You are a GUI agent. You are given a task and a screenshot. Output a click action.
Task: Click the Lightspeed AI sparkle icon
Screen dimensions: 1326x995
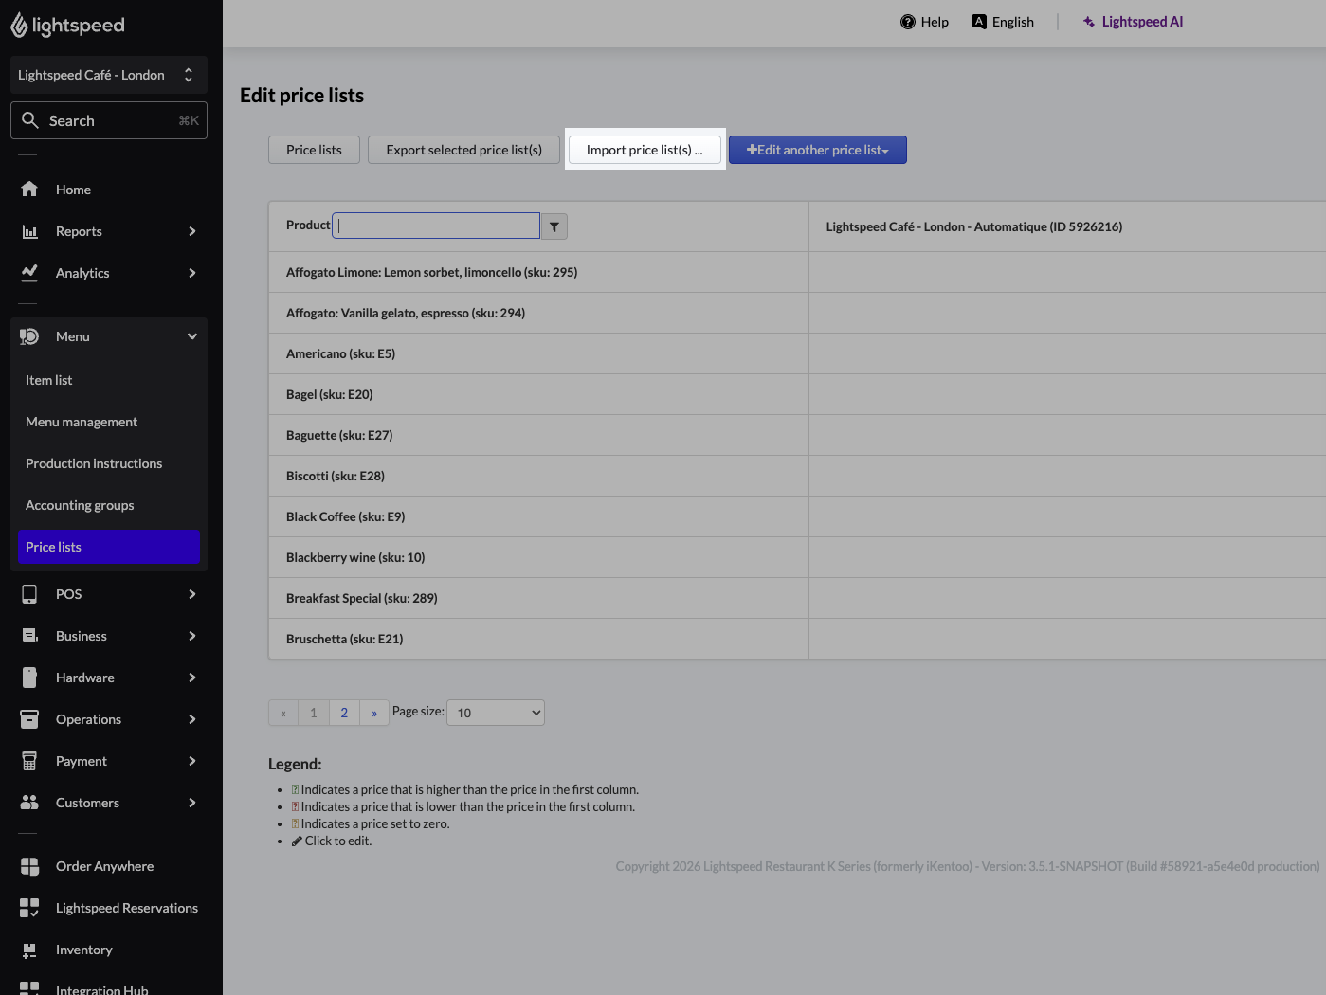[x=1089, y=22]
